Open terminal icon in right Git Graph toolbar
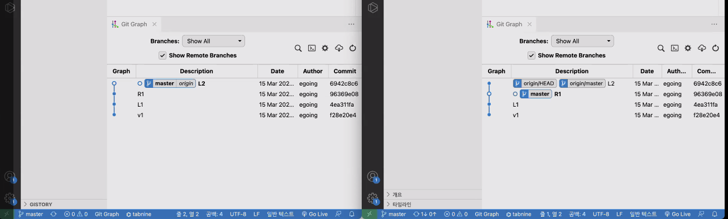 coord(675,48)
